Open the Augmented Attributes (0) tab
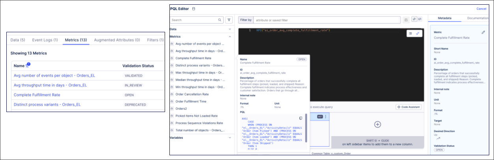The image size is (494, 160). (x=116, y=40)
